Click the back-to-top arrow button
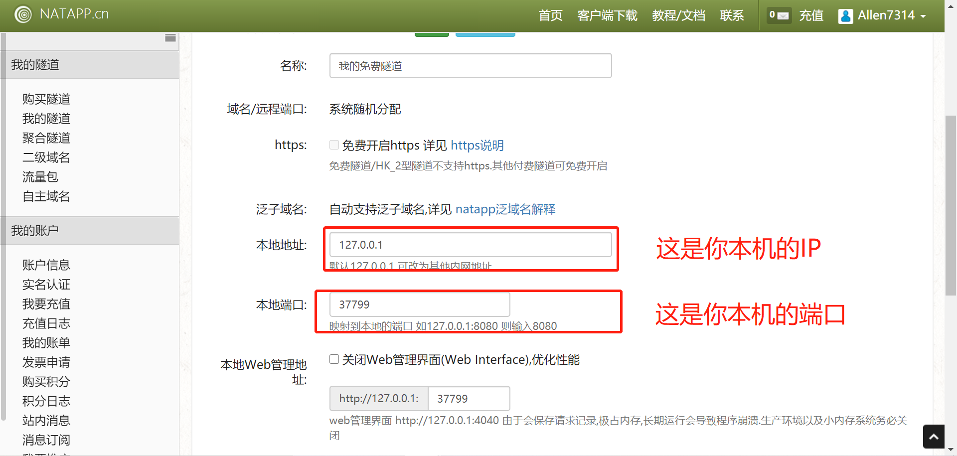 point(934,437)
